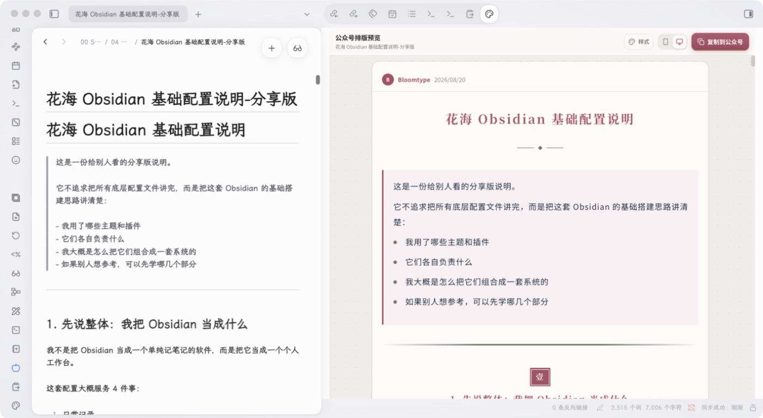Select the 花海 Obsidian 基础配置说明-分享版 tab
Image resolution: width=763 pixels, height=418 pixels.
128,14
